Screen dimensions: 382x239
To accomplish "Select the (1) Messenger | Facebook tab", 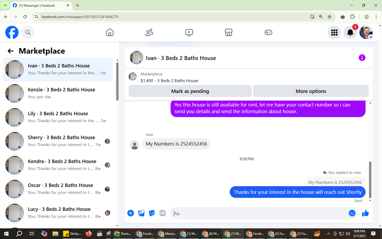I will (41, 6).
